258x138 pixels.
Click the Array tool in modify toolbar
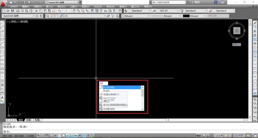(255, 39)
